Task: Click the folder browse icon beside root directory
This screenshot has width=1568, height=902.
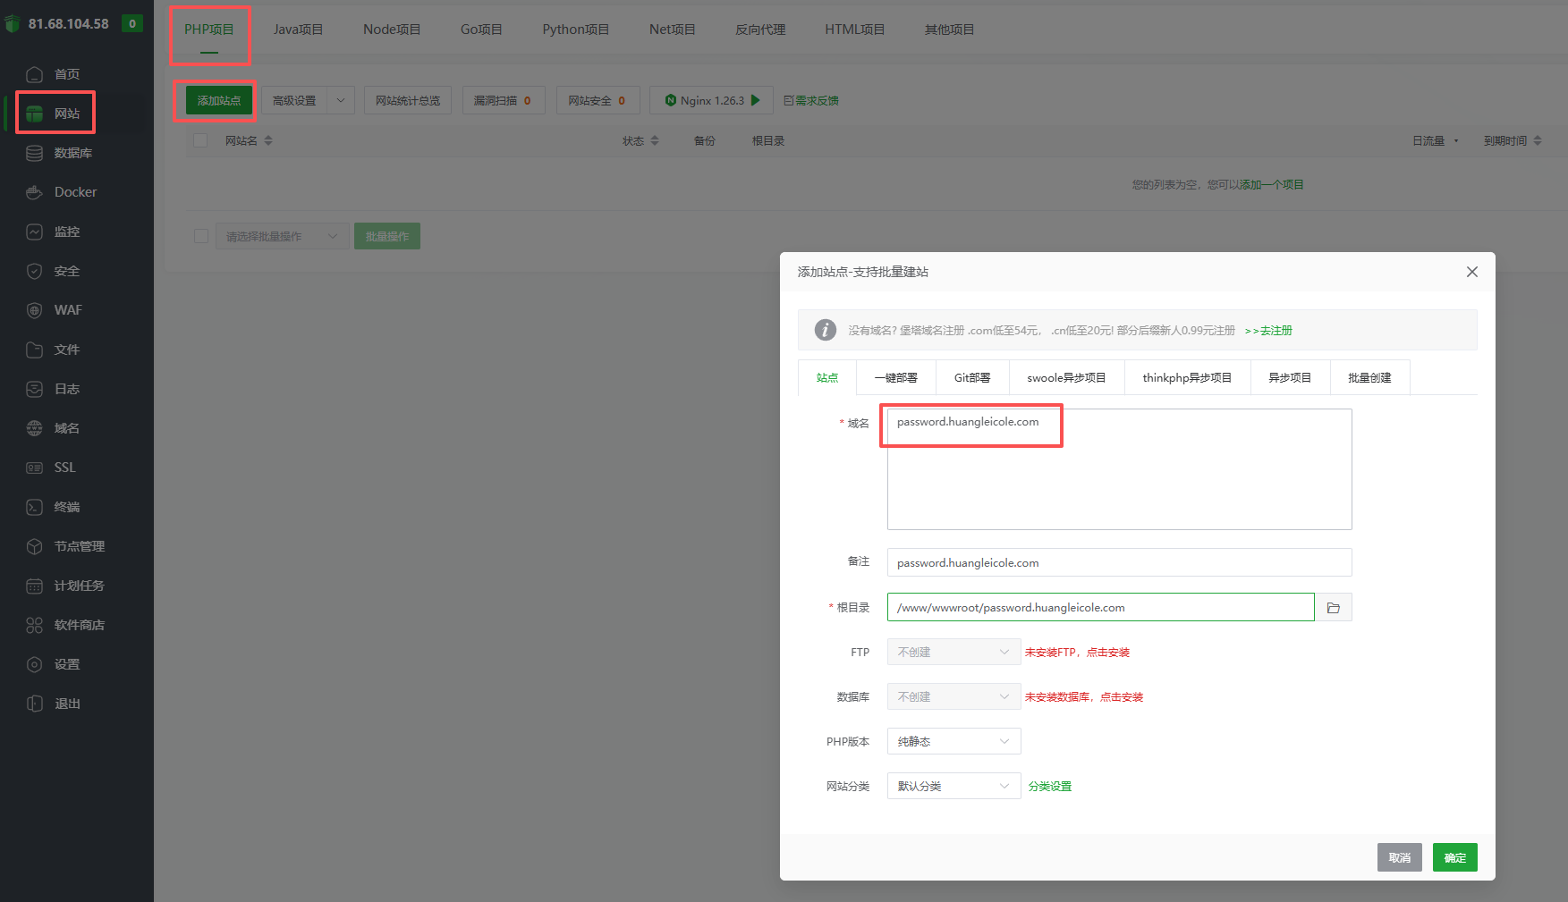Action: 1333,608
